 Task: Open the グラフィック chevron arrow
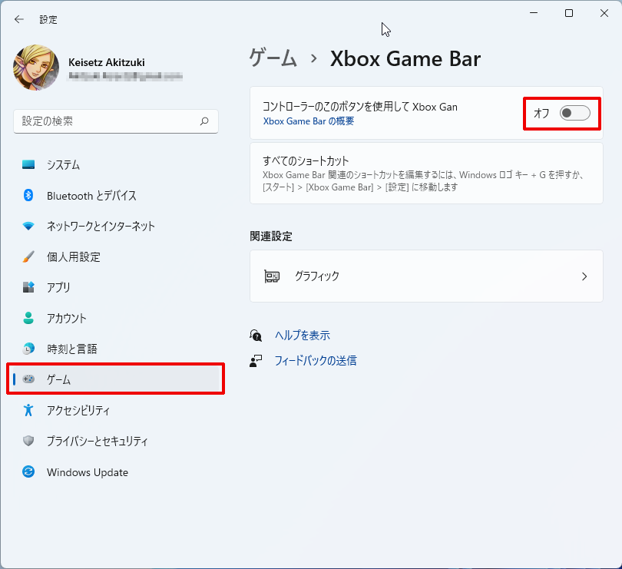point(584,276)
